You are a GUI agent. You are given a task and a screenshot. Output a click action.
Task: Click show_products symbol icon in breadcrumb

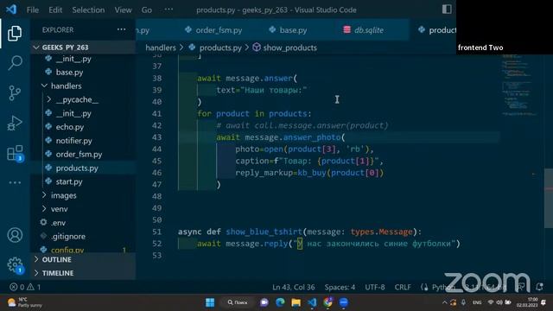257,48
